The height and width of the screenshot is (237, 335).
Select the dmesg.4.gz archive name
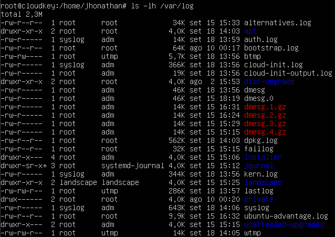pos(265,132)
